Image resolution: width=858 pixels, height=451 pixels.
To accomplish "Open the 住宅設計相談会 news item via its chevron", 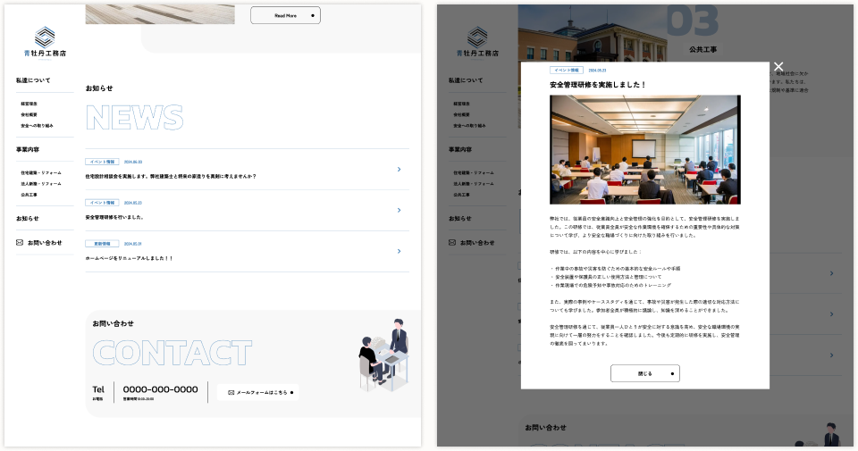I will coord(399,169).
